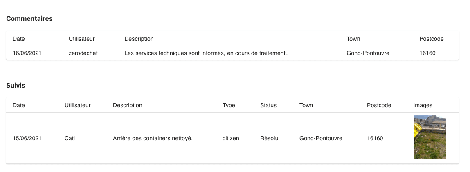Screen dimensions: 470x172
Task: Click the Date column header in Commentaires table
Action: 19,39
